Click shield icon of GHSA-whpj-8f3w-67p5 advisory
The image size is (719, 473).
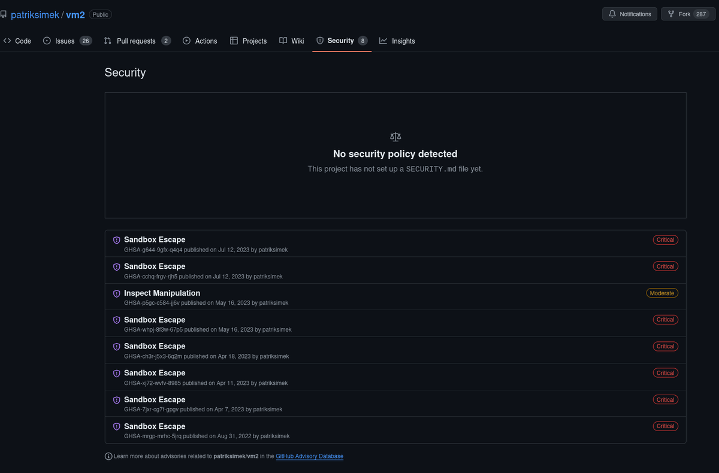117,320
